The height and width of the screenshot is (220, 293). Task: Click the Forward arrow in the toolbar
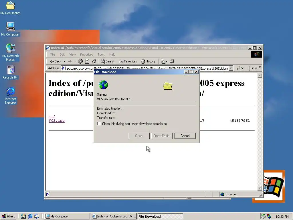pos(70,61)
